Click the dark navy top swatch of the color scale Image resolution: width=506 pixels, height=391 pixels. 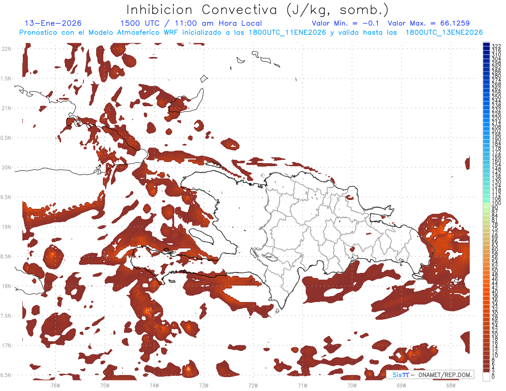[x=487, y=44]
